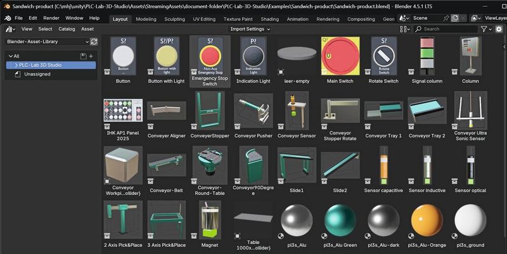Open the asset browser Select menu
Screen dimensions: 507x254
pos(45,29)
